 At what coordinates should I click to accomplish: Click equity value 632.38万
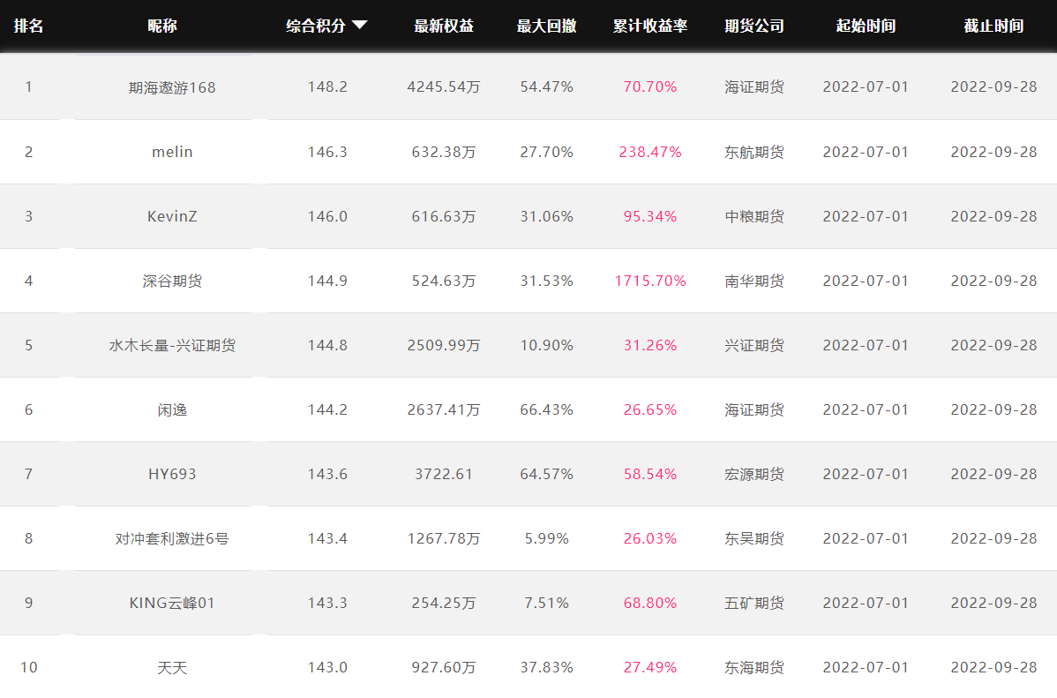coord(444,152)
